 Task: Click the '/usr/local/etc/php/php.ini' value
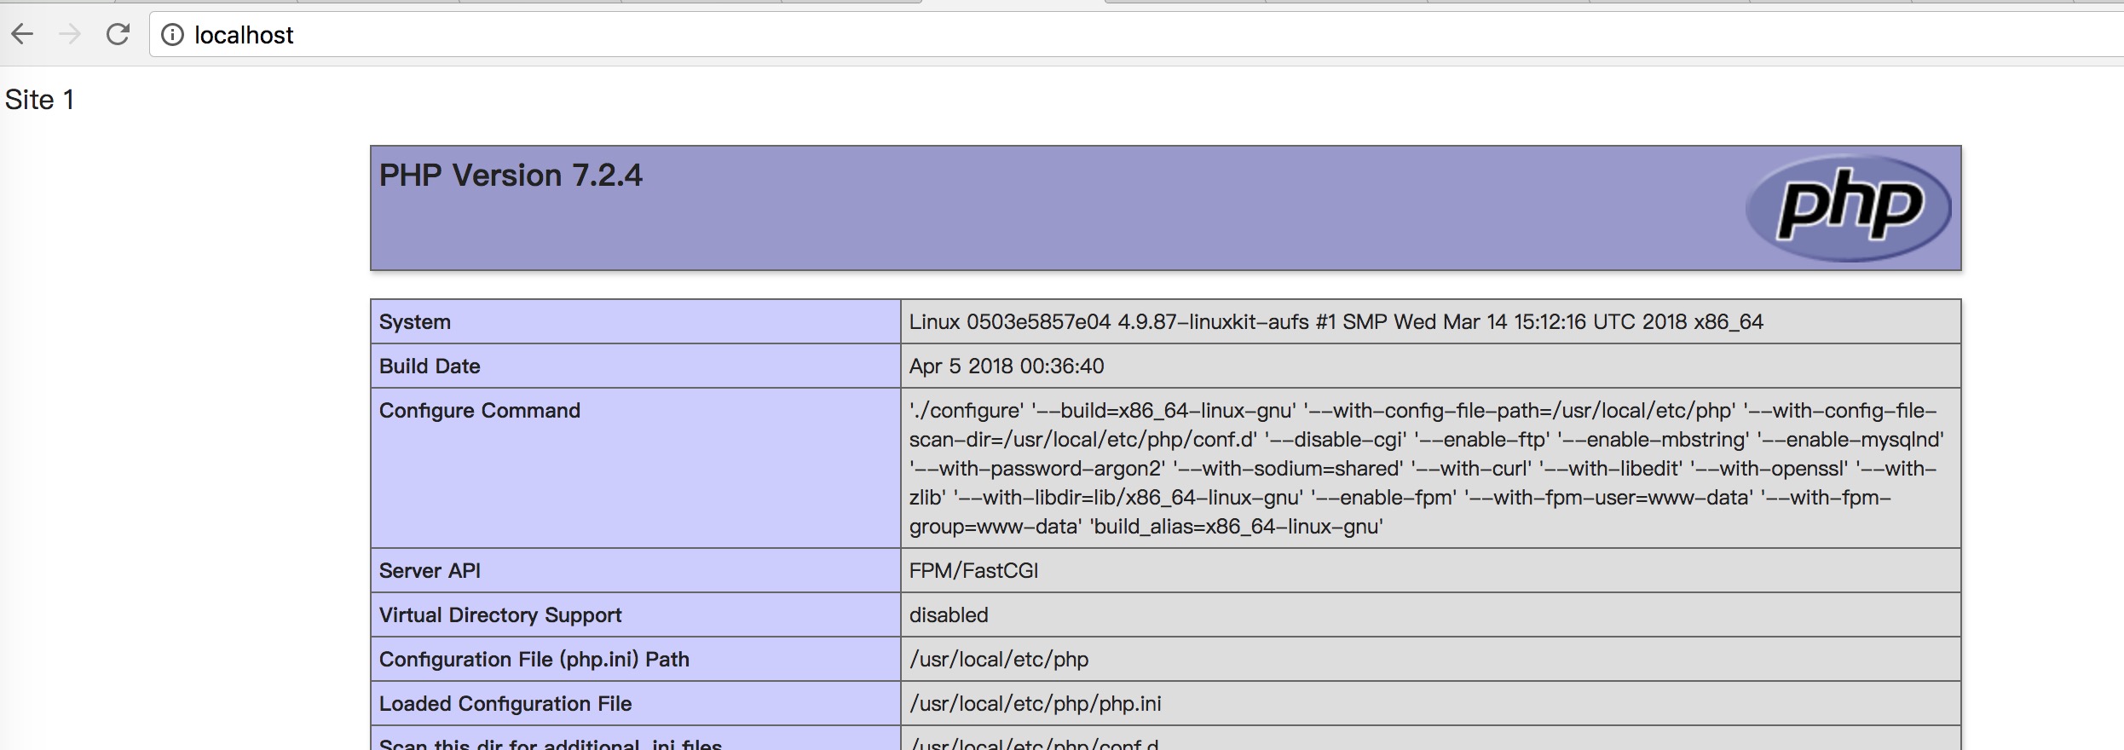point(1035,704)
